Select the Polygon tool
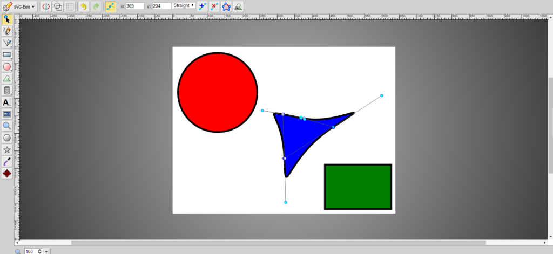Image resolution: width=553 pixels, height=254 pixels. click(x=7, y=138)
